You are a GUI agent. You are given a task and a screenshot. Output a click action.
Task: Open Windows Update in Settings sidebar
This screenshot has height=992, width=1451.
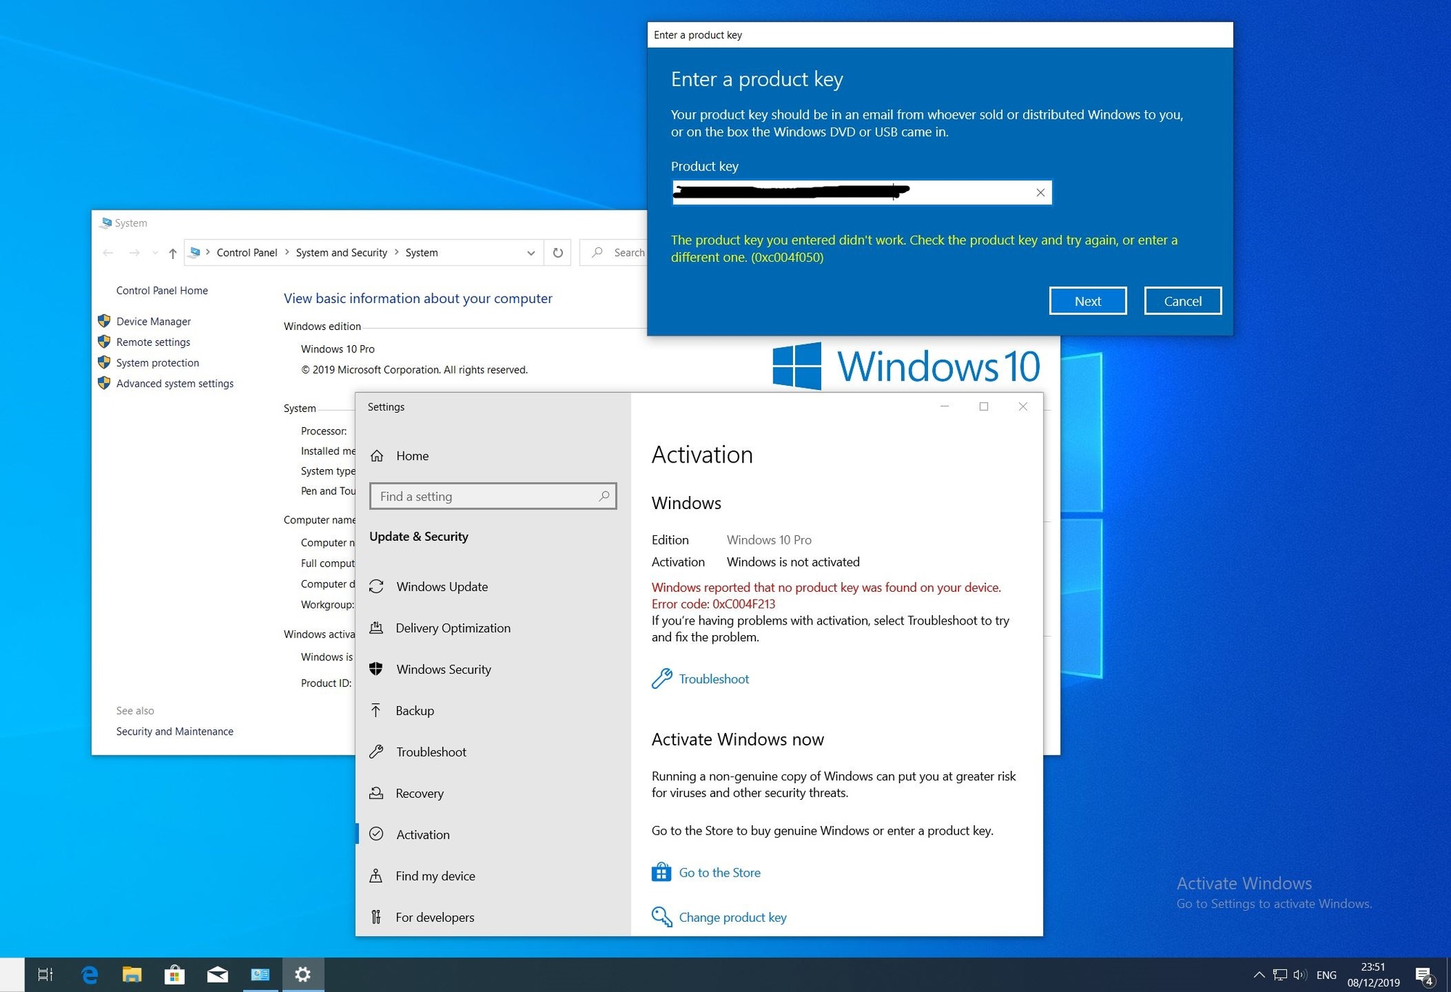(441, 587)
